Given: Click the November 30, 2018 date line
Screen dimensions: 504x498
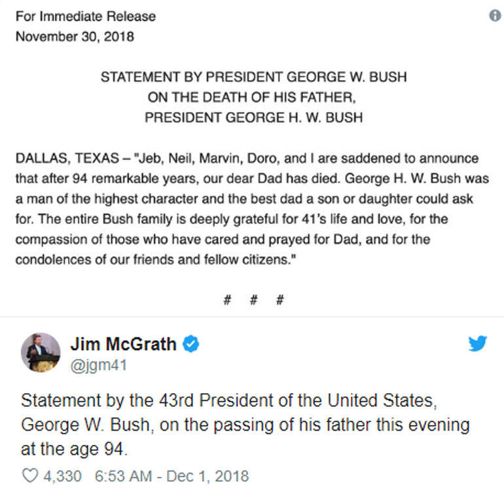Looking at the screenshot, I should tap(75, 36).
